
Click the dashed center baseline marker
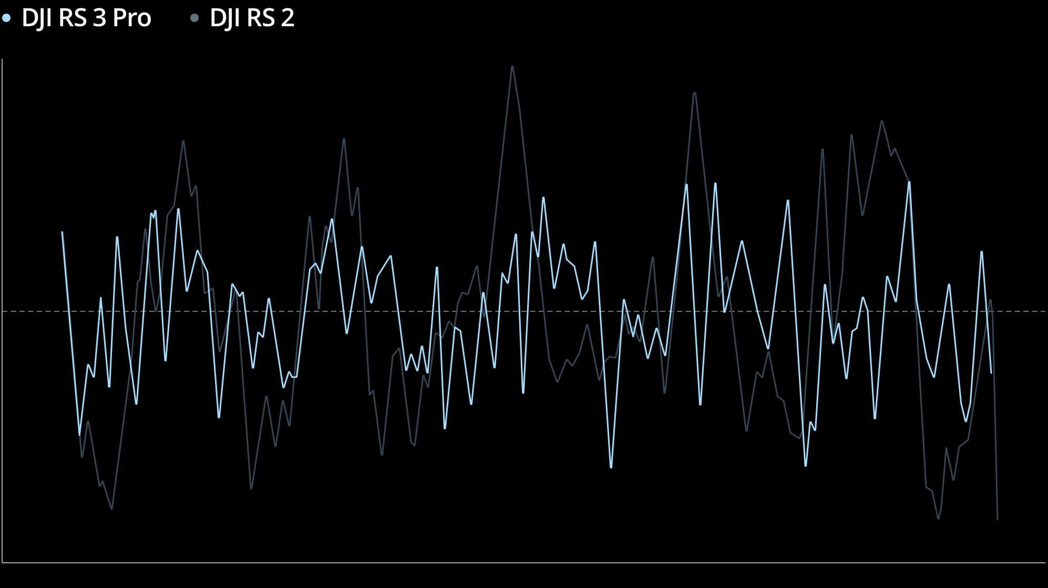(x=524, y=309)
